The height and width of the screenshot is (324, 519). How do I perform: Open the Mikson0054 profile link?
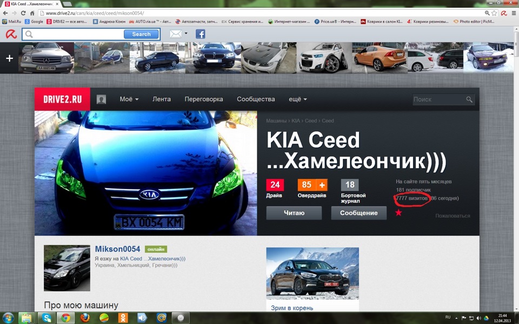pos(117,249)
